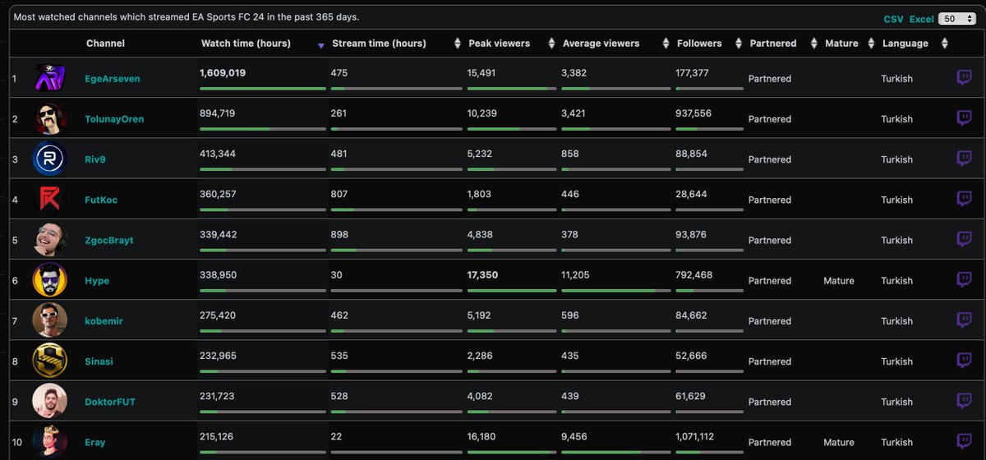Open the rows-per-page dropdown showing 50
This screenshot has height=460, width=986.
pos(956,18)
